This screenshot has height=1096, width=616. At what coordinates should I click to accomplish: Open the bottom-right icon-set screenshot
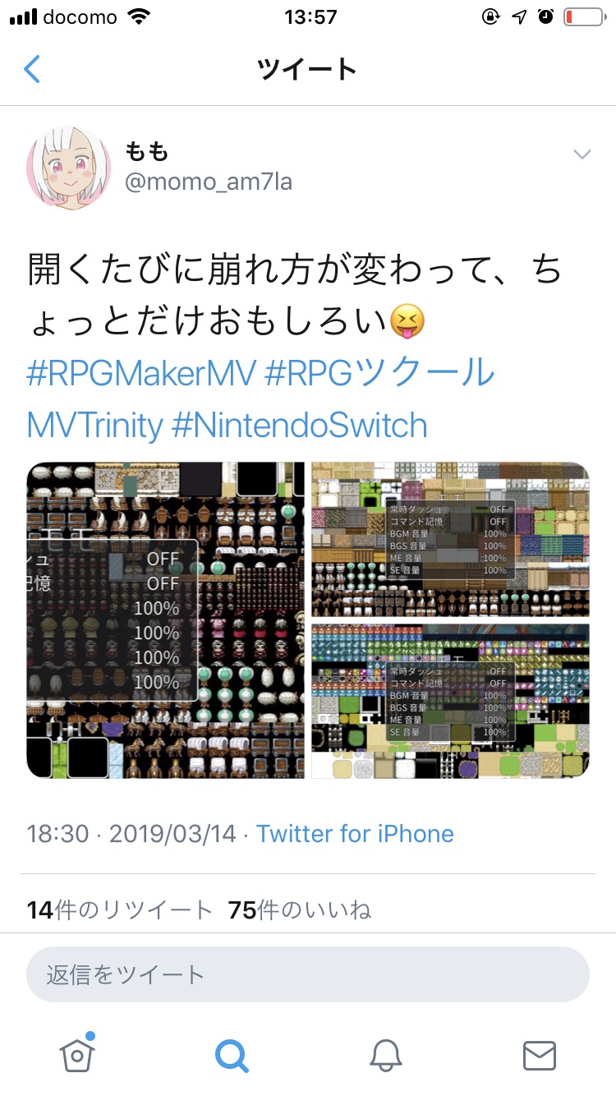pyautogui.click(x=450, y=701)
